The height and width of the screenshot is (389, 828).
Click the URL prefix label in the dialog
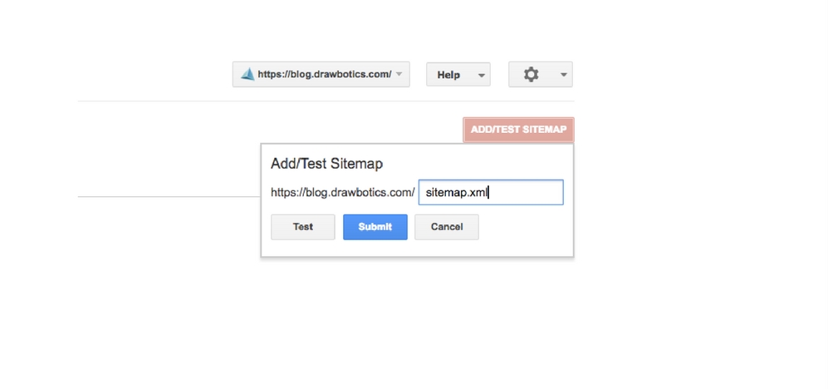[x=342, y=193]
